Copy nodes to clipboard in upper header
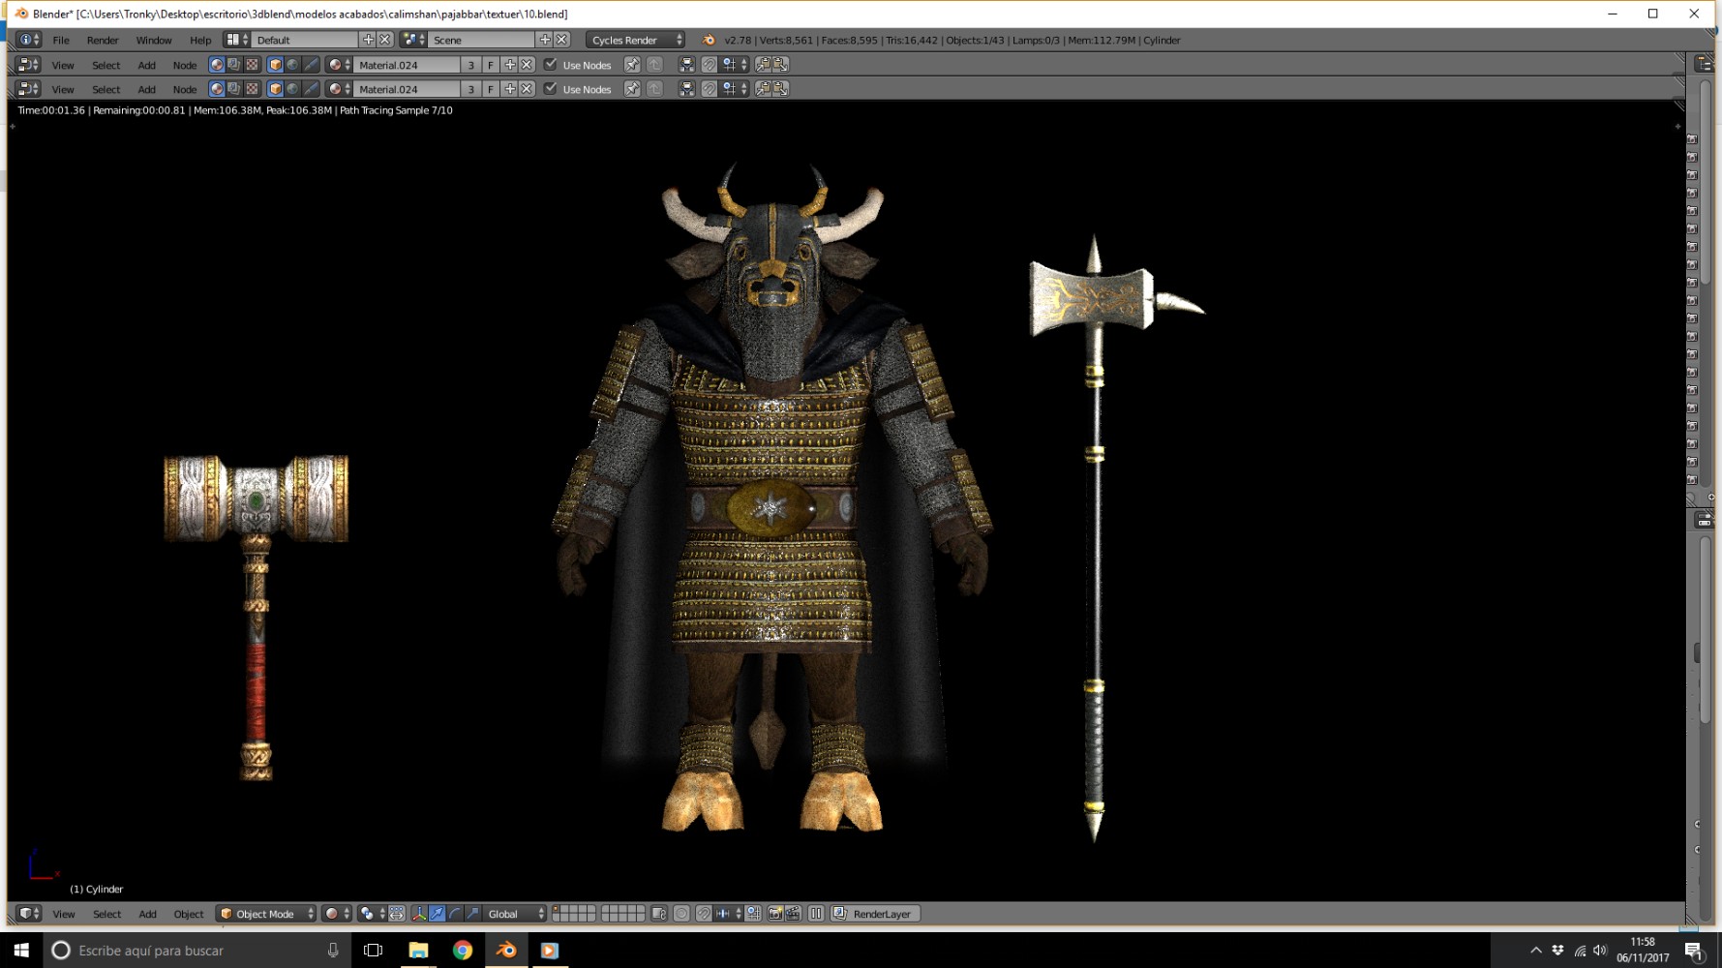 point(763,65)
